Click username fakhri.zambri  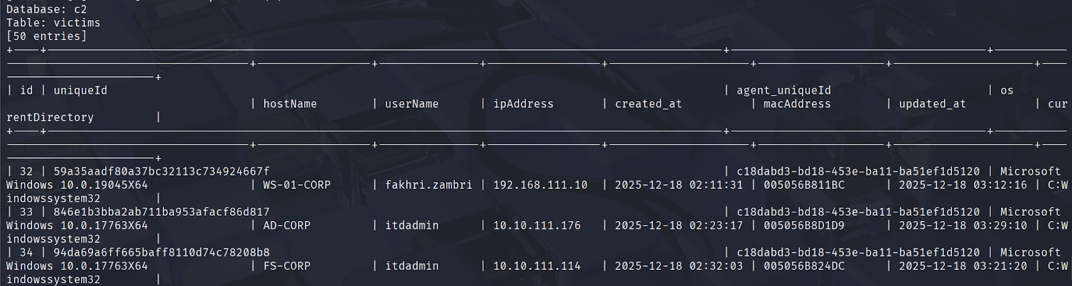[x=428, y=185]
